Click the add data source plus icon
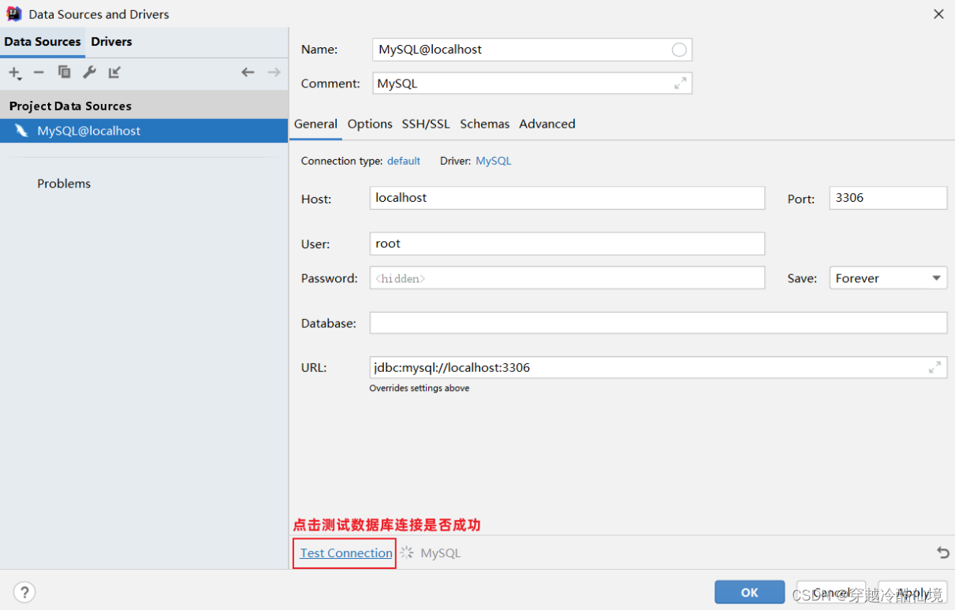Image resolution: width=955 pixels, height=610 pixels. [14, 73]
